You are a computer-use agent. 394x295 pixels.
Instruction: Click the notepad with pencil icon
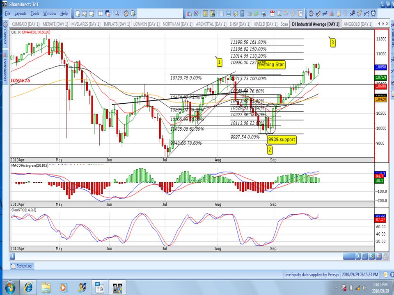(339, 14)
